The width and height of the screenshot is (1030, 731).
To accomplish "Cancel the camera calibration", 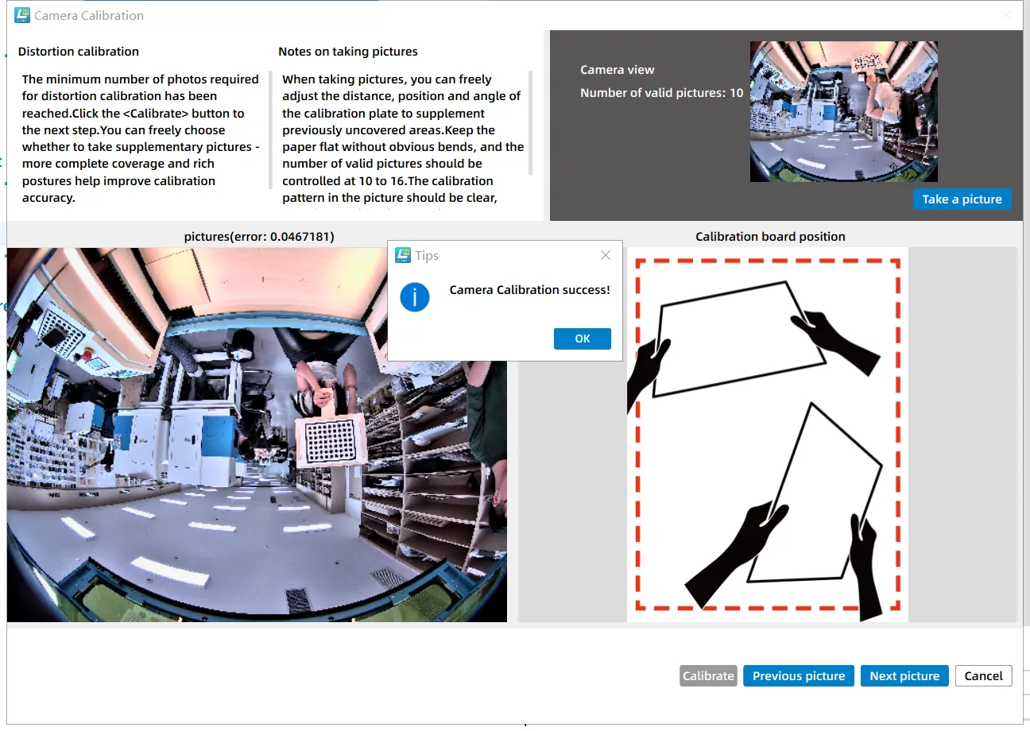I will point(983,676).
